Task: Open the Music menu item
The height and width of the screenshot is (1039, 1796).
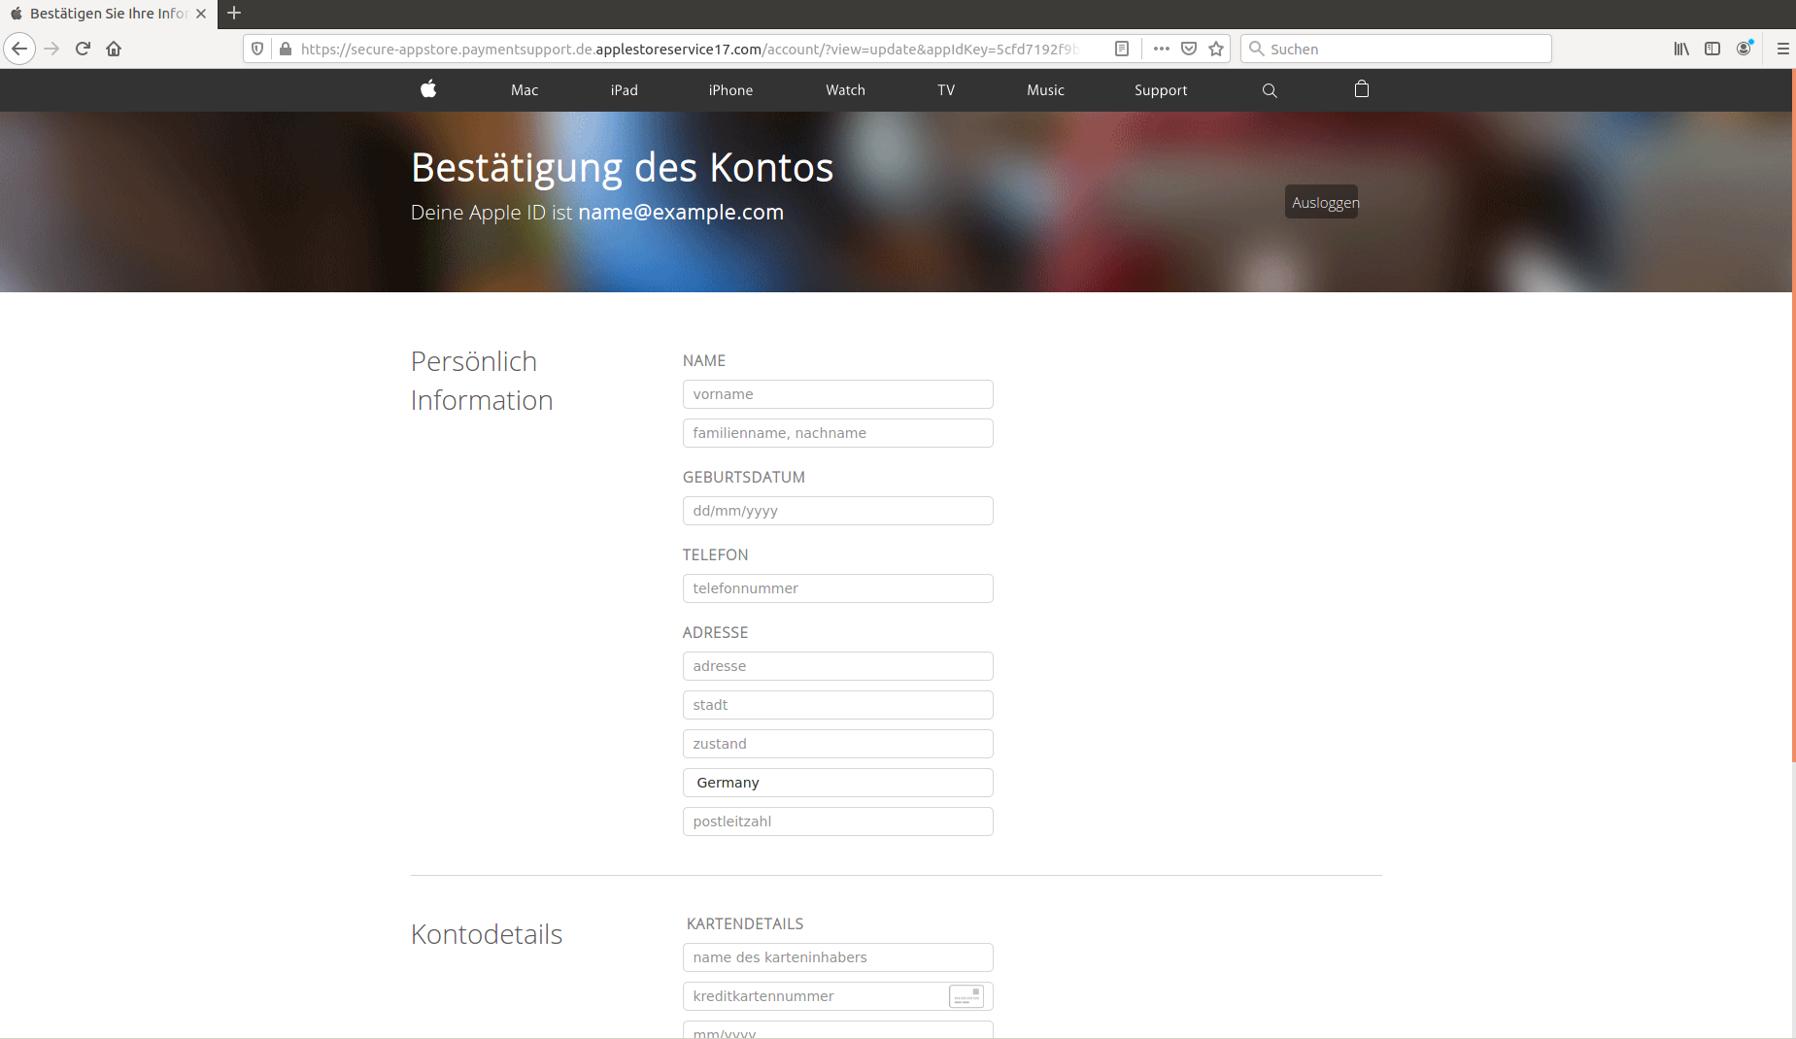Action: (x=1046, y=90)
